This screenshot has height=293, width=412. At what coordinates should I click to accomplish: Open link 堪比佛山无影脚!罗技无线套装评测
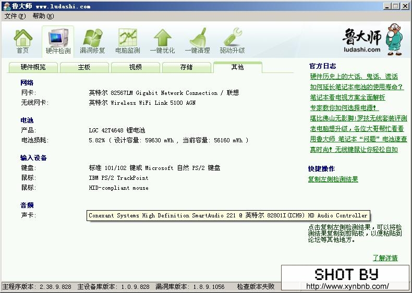358,118
